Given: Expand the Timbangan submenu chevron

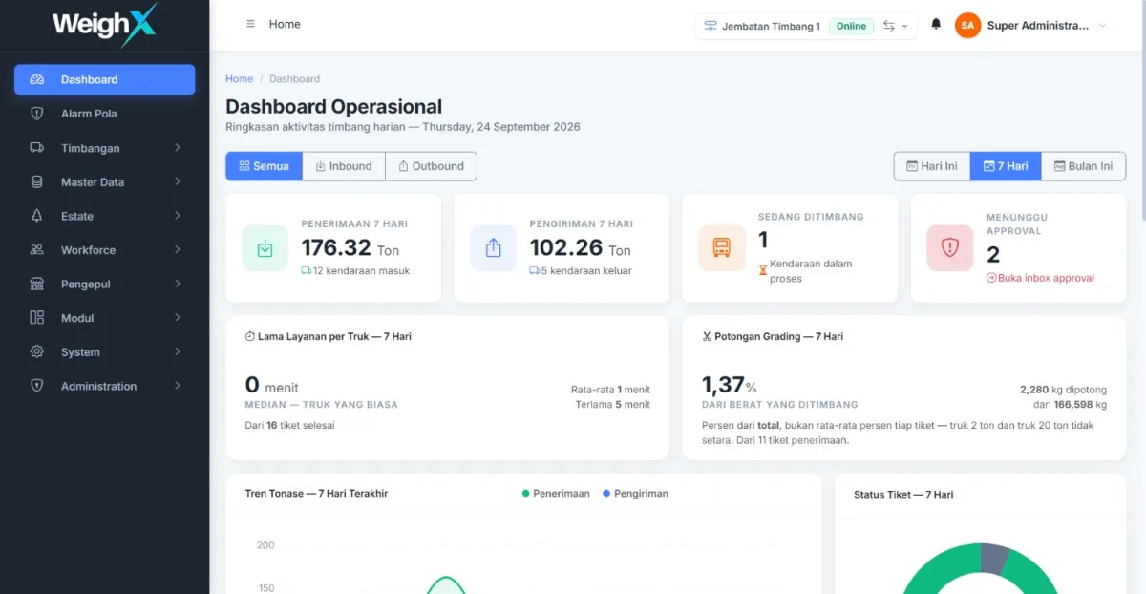Looking at the screenshot, I should tap(178, 147).
